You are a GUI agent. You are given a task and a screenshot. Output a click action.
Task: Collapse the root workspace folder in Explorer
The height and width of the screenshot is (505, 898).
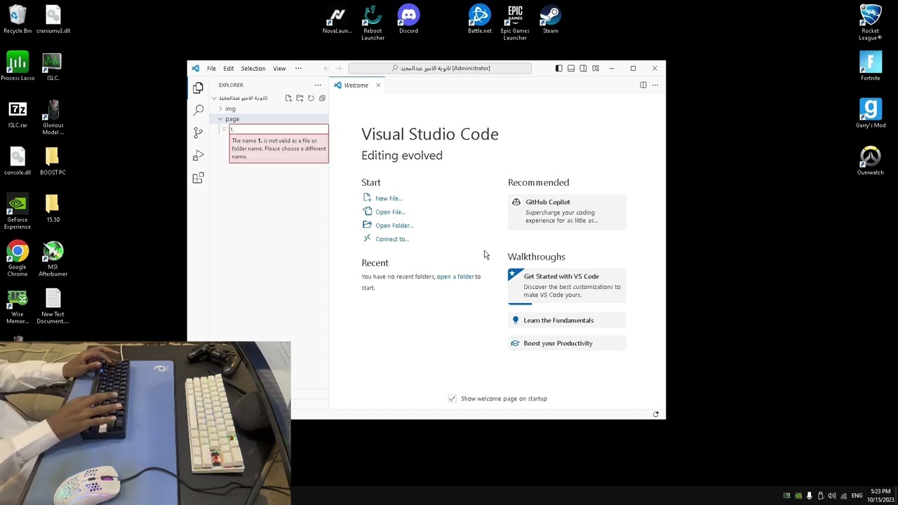coord(242,98)
